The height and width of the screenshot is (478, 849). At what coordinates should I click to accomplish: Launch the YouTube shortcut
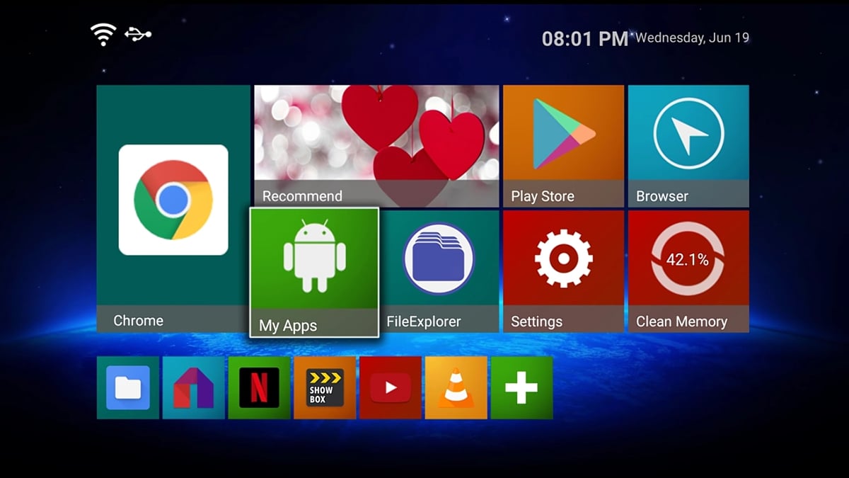point(391,387)
